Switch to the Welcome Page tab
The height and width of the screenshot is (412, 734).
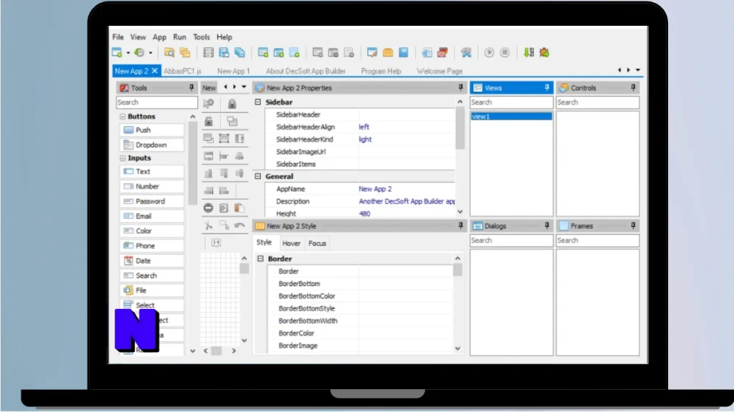click(x=439, y=71)
